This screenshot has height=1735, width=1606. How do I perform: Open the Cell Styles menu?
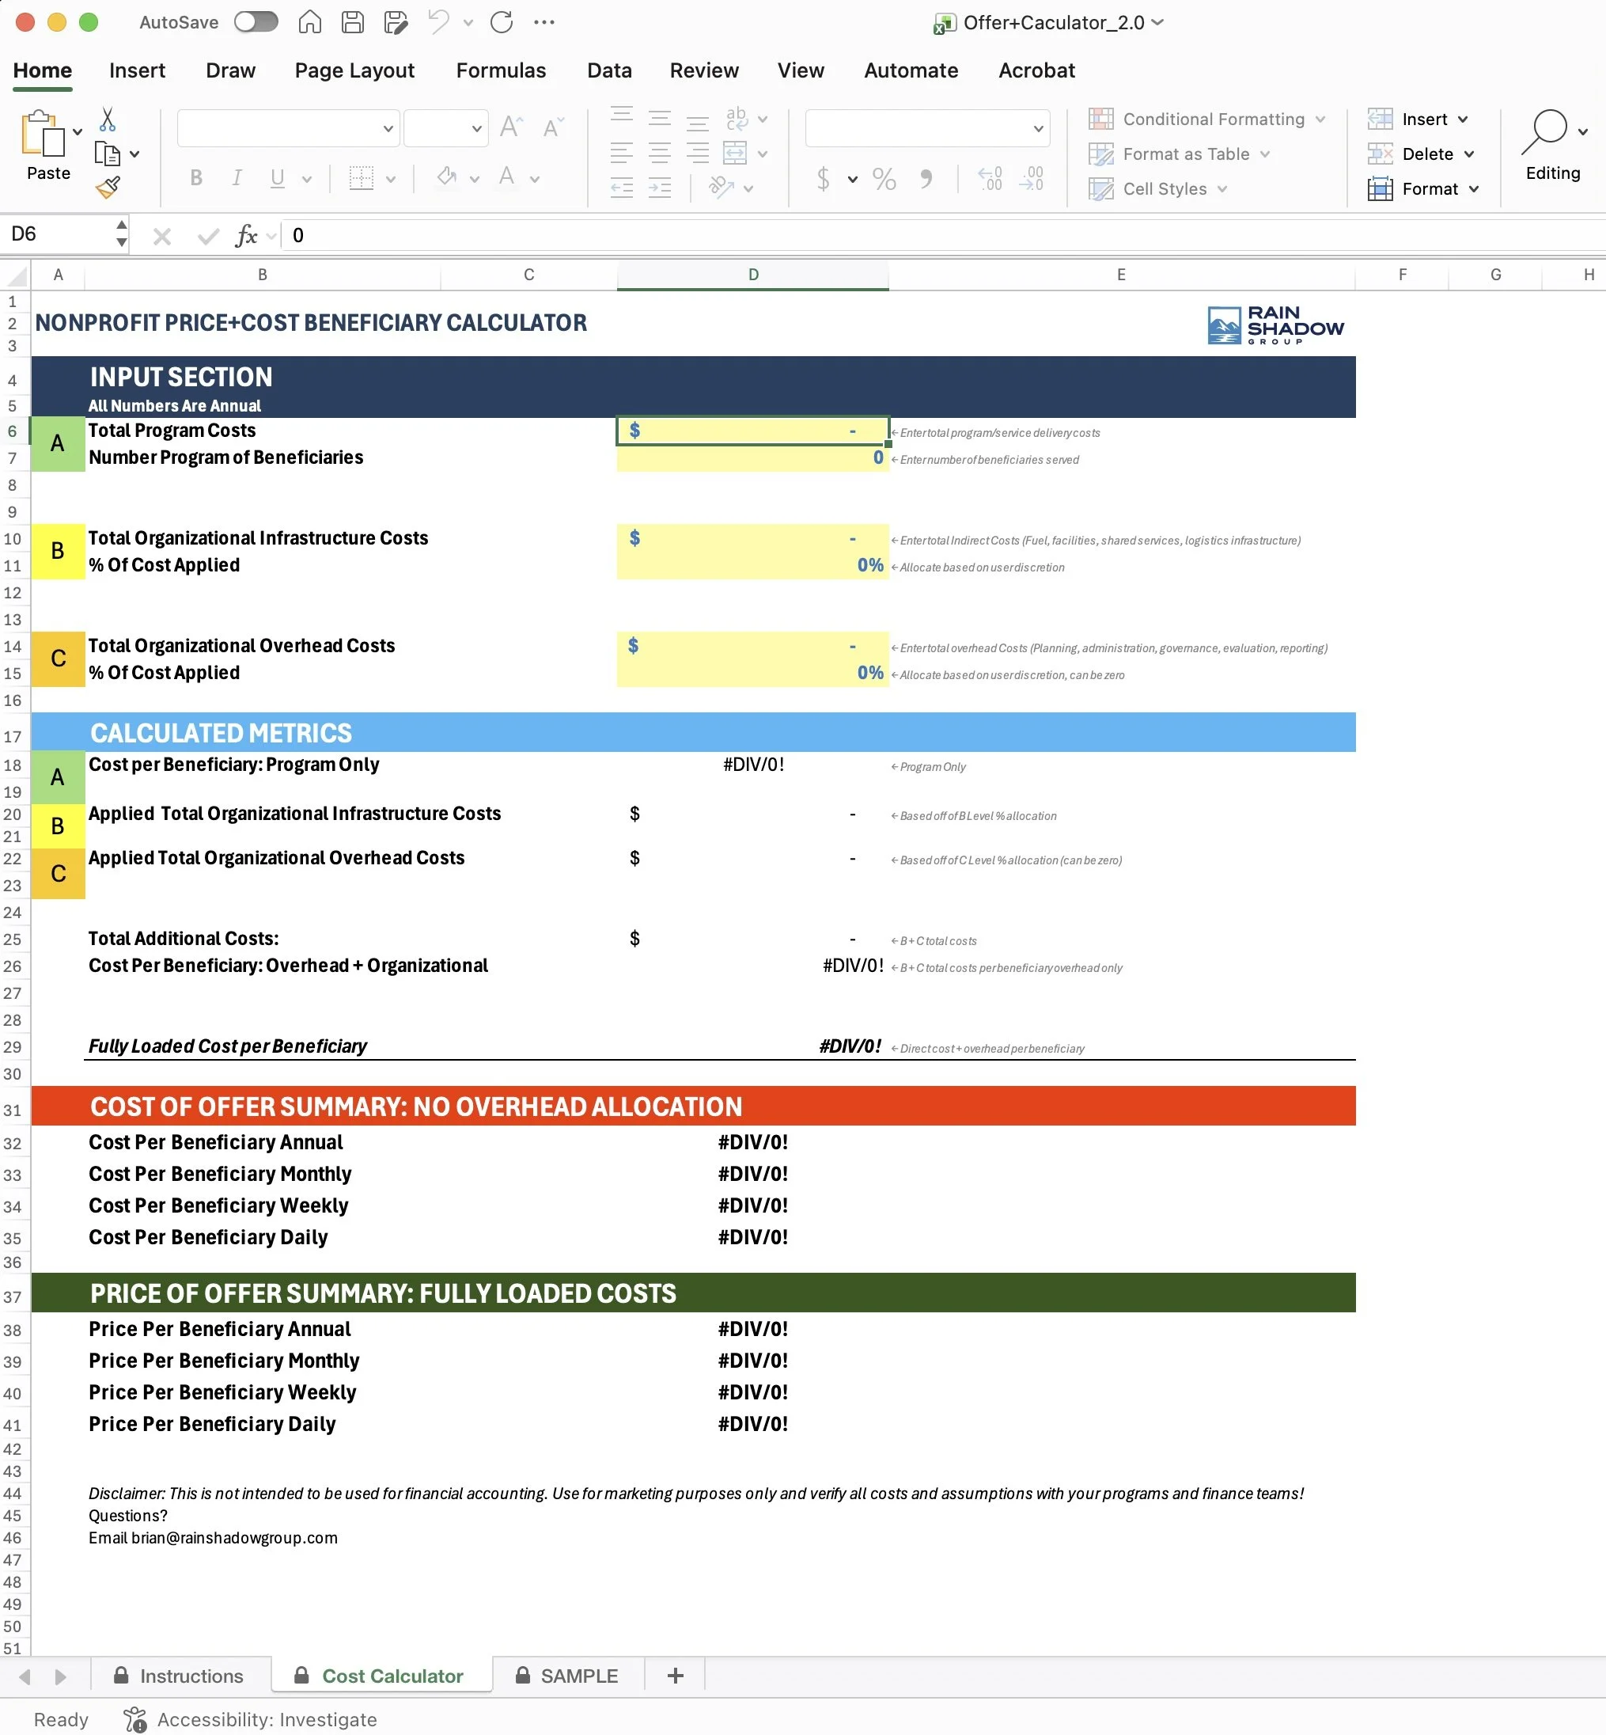point(1158,188)
